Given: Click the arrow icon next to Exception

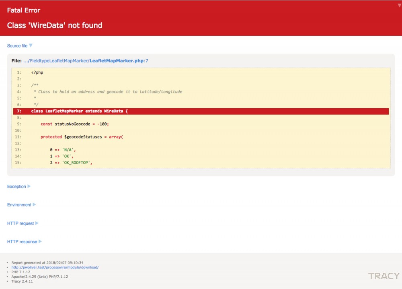Looking at the screenshot, I should [x=29, y=186].
